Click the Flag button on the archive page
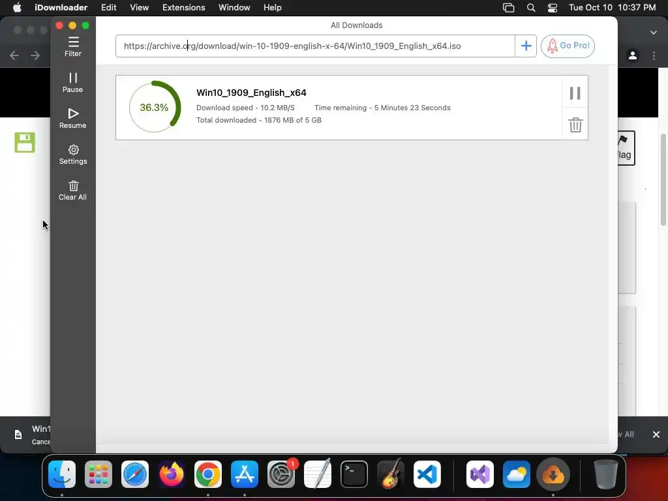 pos(626,148)
